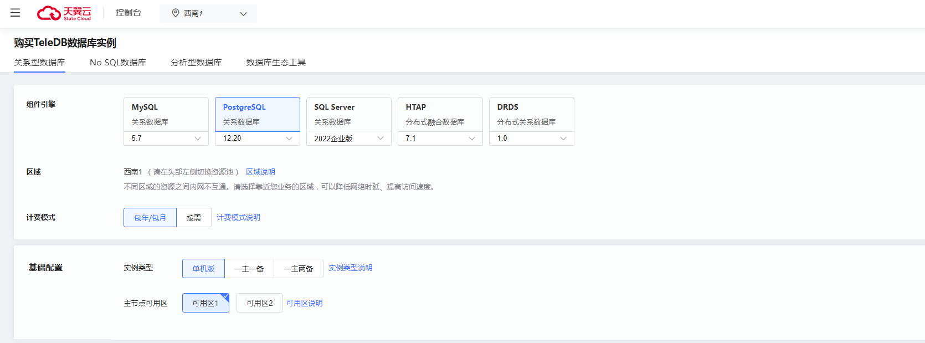Click the 购买TeleDB数据库实例 page title
The image size is (925, 343).
pyautogui.click(x=65, y=43)
